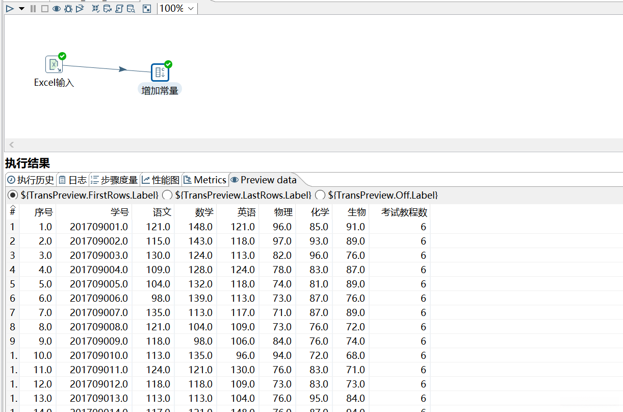This screenshot has width=623, height=412.
Task: Select the TransPreview Off radio button
Action: click(320, 195)
